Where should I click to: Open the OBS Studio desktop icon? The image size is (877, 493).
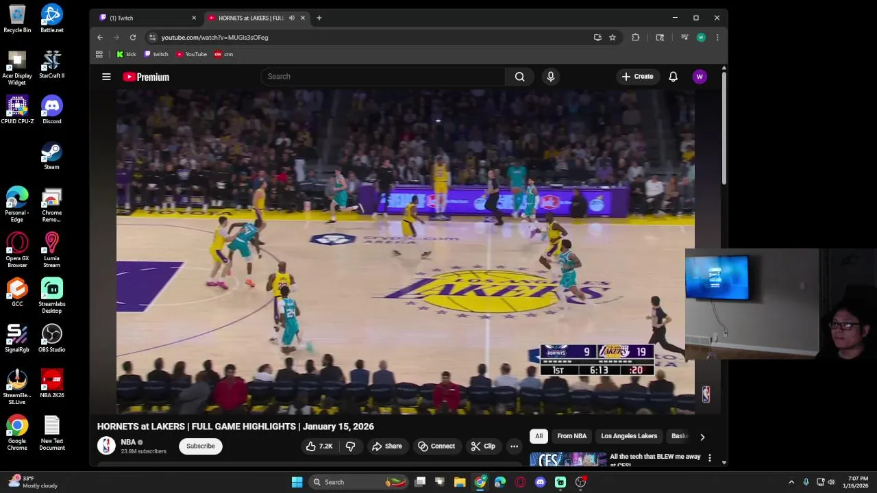(x=51, y=338)
